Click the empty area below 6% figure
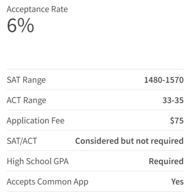This screenshot has height=196, width=192. (x=95, y=51)
